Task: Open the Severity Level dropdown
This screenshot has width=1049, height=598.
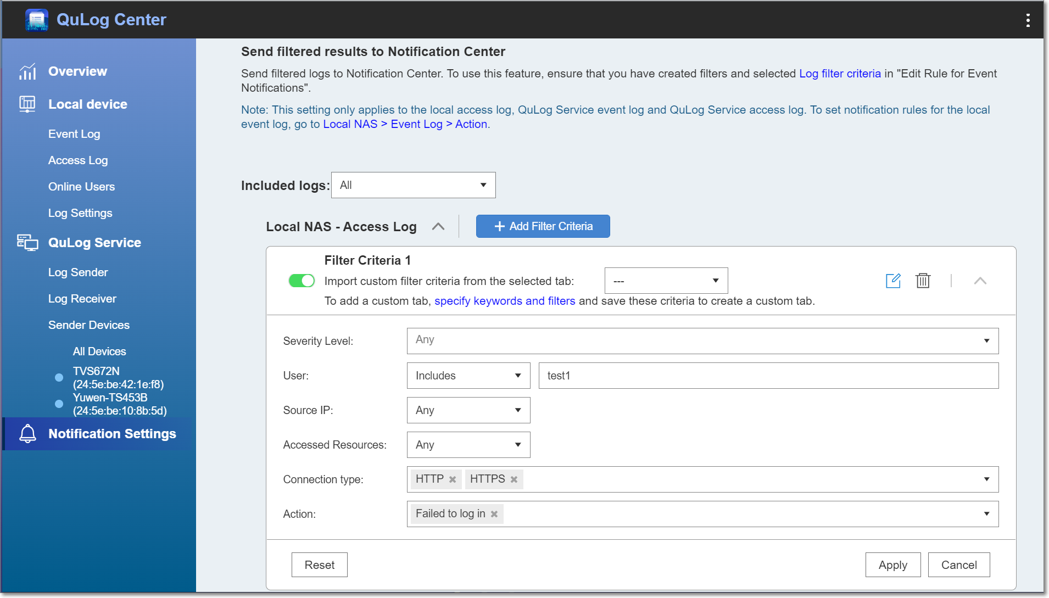Action: 702,341
